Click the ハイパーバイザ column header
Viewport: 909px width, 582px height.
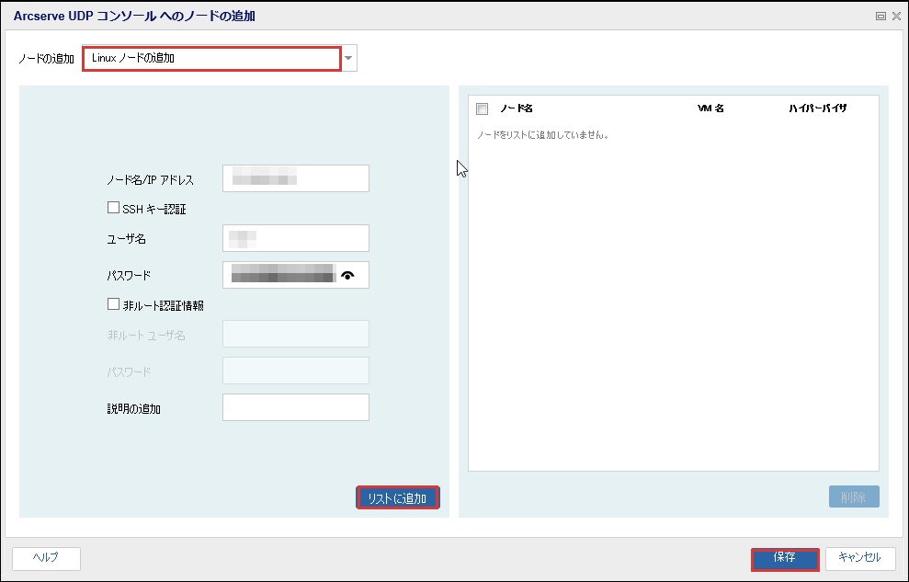(817, 108)
